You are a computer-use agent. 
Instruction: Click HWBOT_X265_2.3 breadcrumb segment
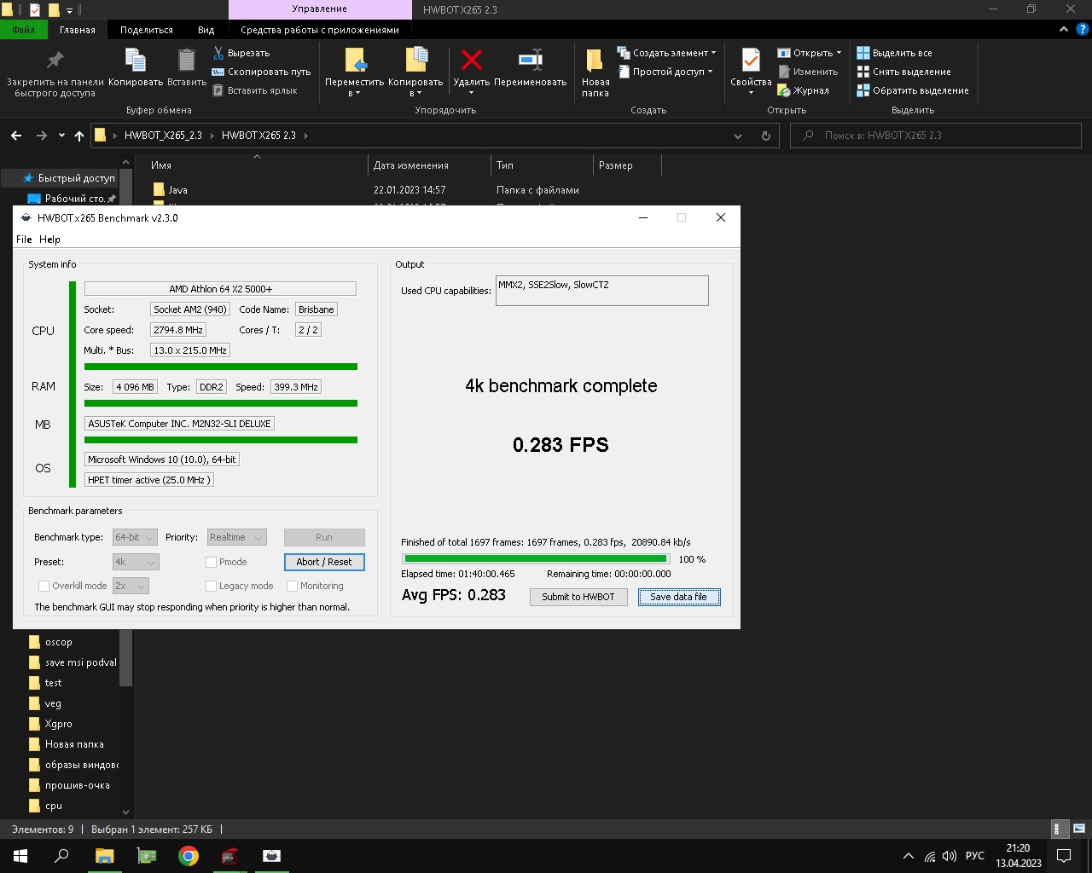pos(163,136)
